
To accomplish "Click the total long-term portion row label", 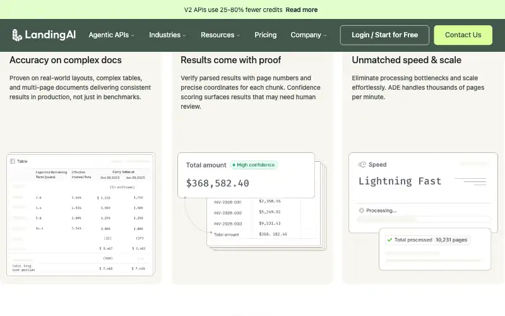I will [x=23, y=267].
